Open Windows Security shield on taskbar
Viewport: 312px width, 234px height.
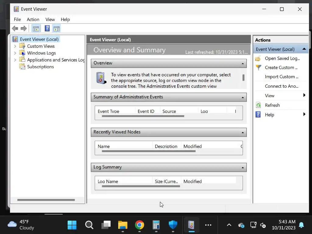(173, 225)
